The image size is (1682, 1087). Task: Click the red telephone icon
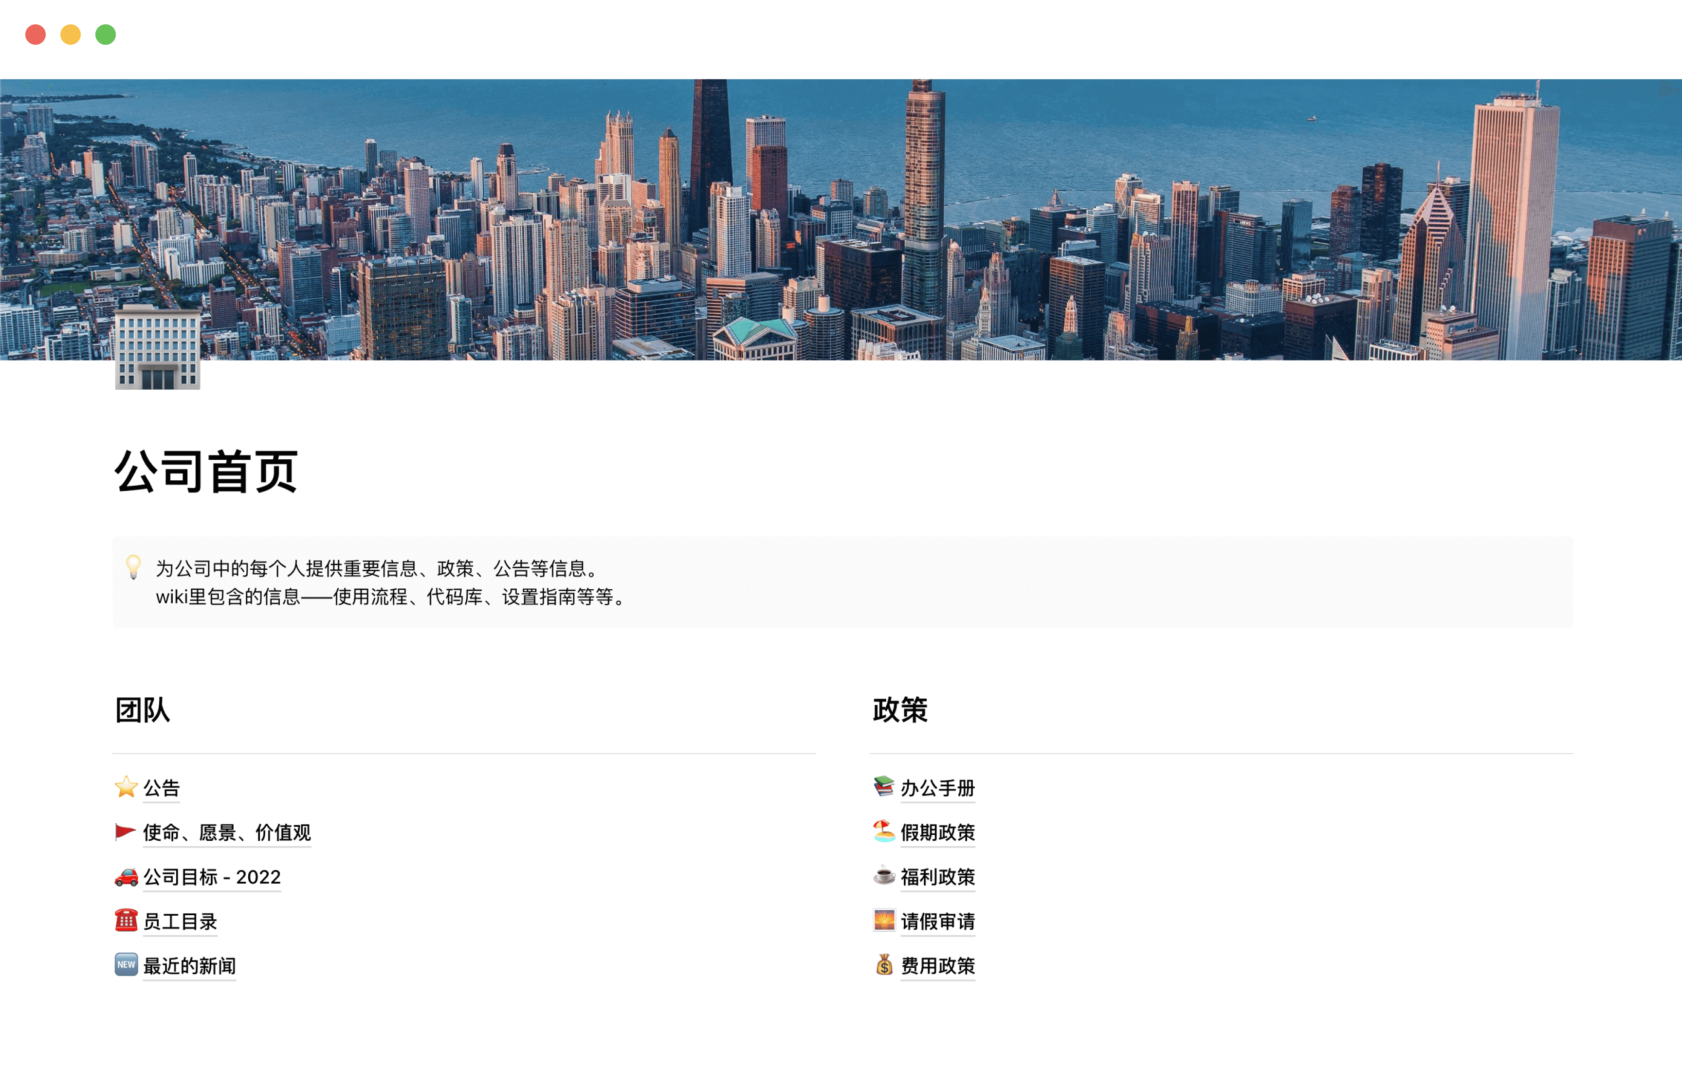point(126,920)
